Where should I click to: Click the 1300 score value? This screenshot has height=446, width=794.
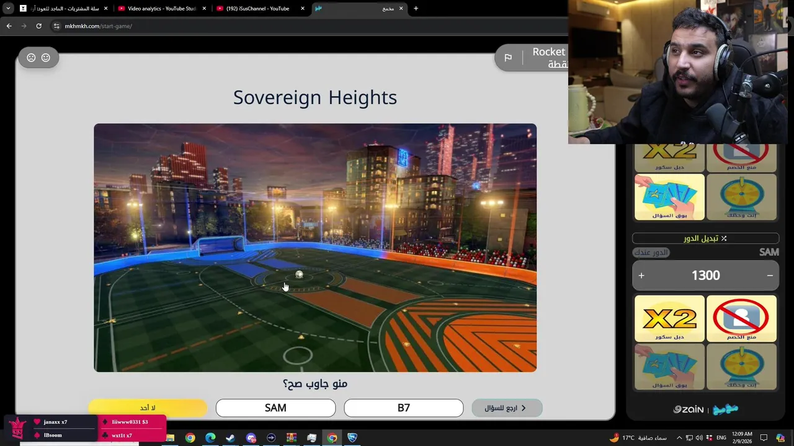coord(706,276)
